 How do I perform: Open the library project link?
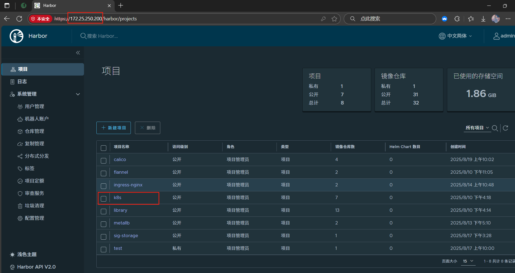pyautogui.click(x=120, y=210)
